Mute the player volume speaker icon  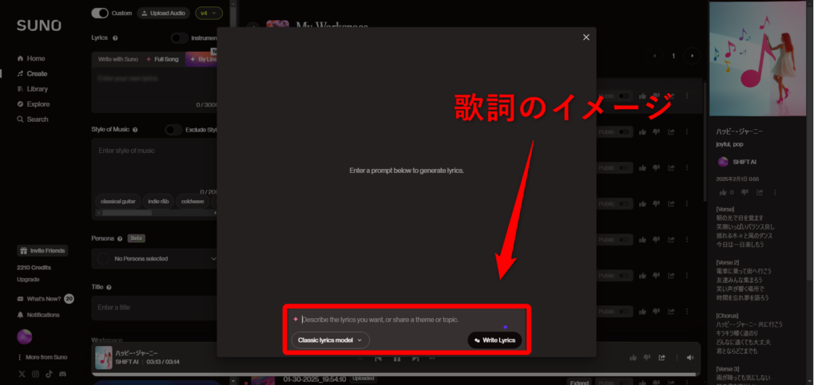[x=690, y=357]
